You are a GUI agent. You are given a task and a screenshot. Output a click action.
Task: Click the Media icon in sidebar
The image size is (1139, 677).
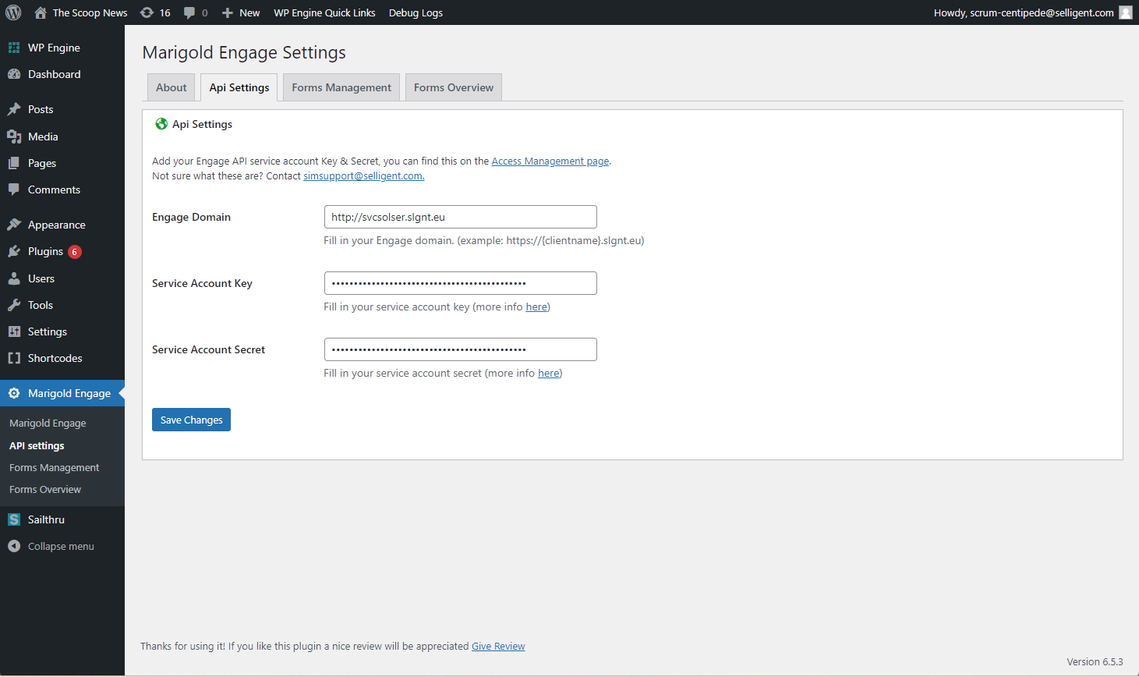[14, 136]
